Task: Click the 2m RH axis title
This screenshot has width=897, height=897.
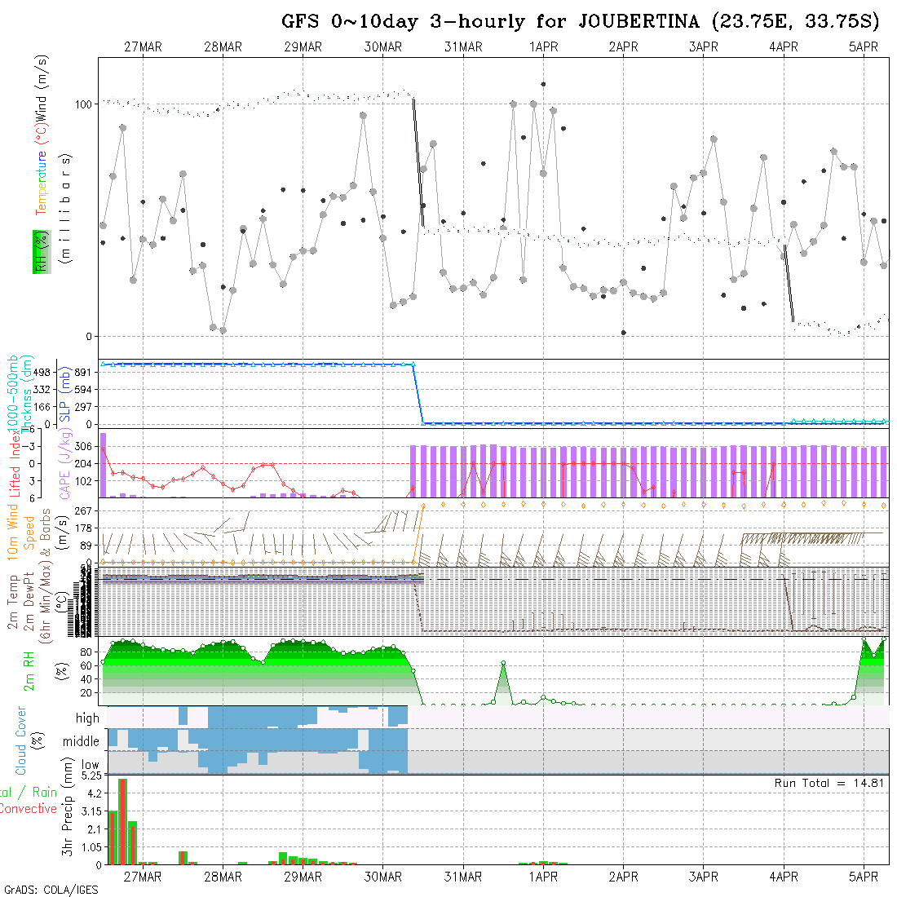Action: point(29,672)
